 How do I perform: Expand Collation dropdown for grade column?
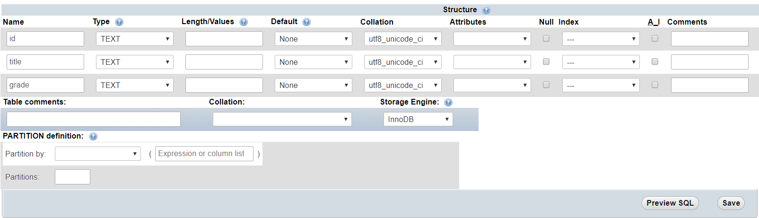[402, 85]
